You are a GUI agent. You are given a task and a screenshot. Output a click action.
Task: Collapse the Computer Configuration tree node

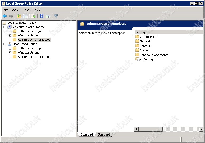coord(5,27)
